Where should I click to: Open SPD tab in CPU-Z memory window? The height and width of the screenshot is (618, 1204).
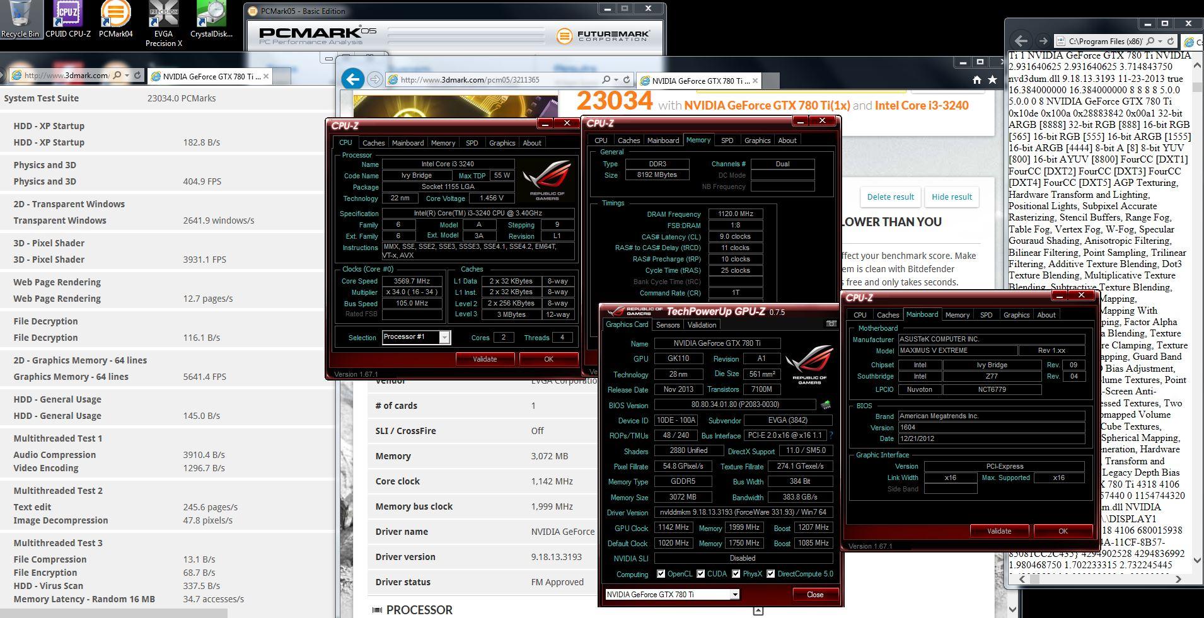coord(727,140)
